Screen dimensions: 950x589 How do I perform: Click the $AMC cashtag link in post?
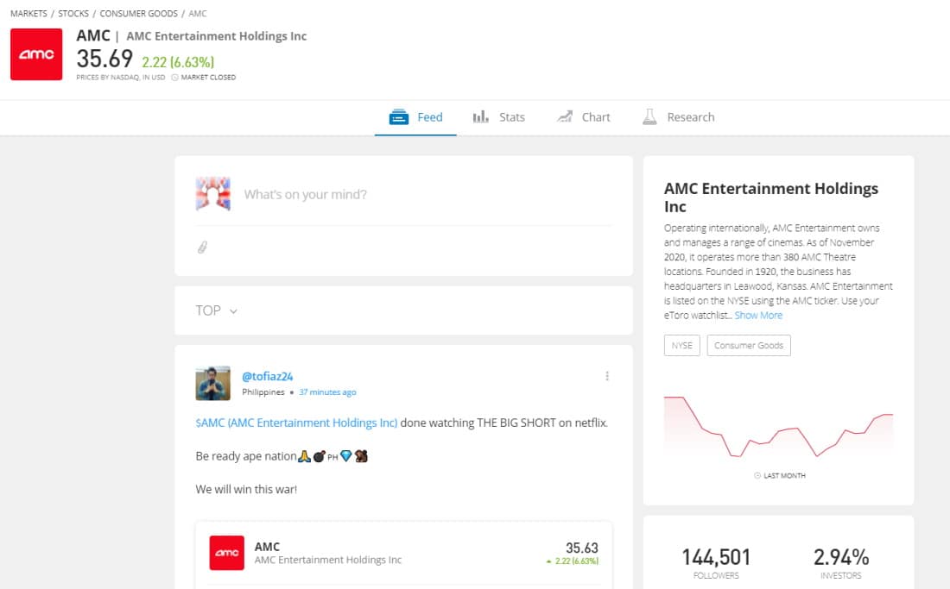(296, 423)
